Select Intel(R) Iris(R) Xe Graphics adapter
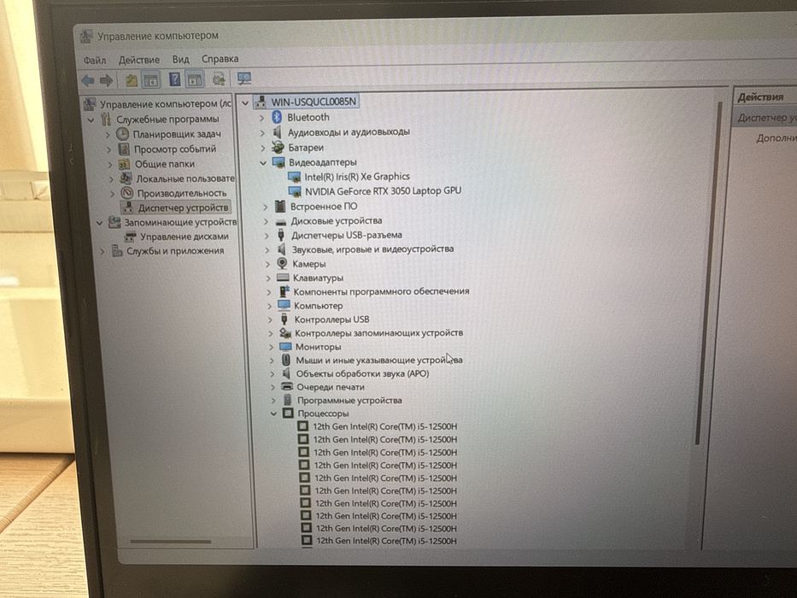797x598 pixels. [x=357, y=177]
